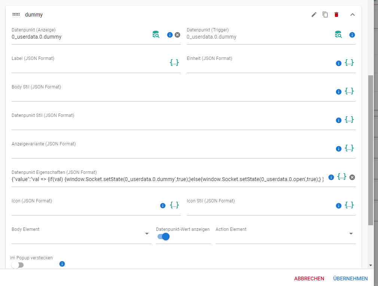The image size is (378, 286).
Task: Duplicate the dummy entry via copy icon
Action: pos(325,15)
